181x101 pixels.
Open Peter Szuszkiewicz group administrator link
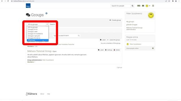click(x=48, y=60)
